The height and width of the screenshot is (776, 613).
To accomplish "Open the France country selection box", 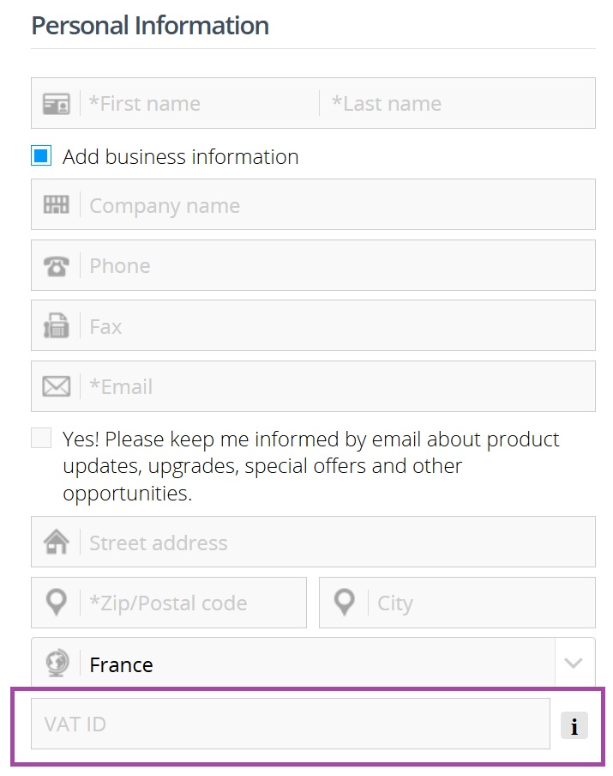I will (x=313, y=663).
